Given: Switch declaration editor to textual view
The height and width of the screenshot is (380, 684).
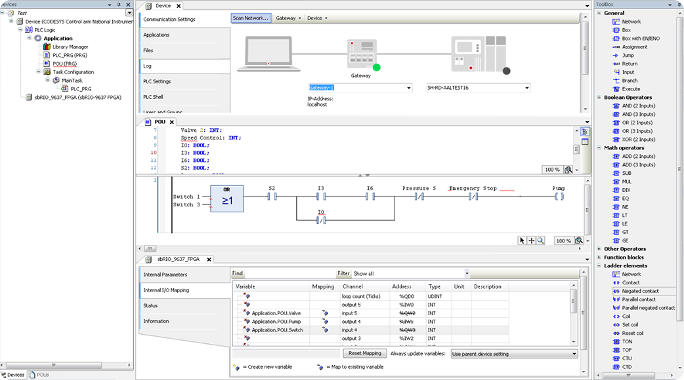Looking at the screenshot, I should (x=585, y=132).
